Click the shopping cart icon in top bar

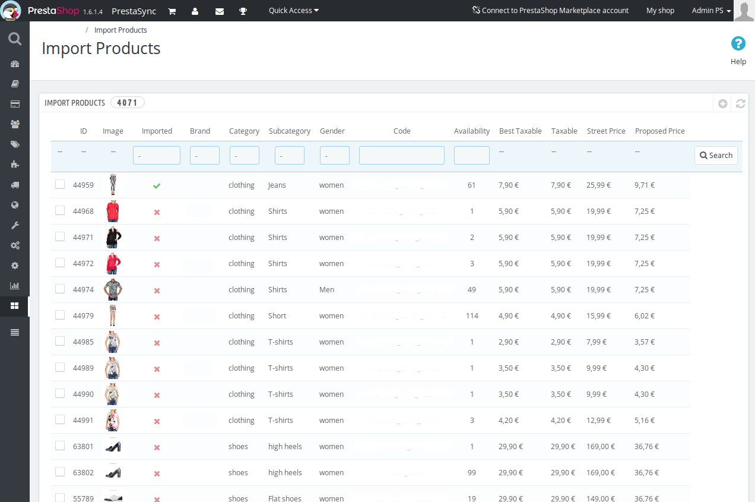pos(172,11)
